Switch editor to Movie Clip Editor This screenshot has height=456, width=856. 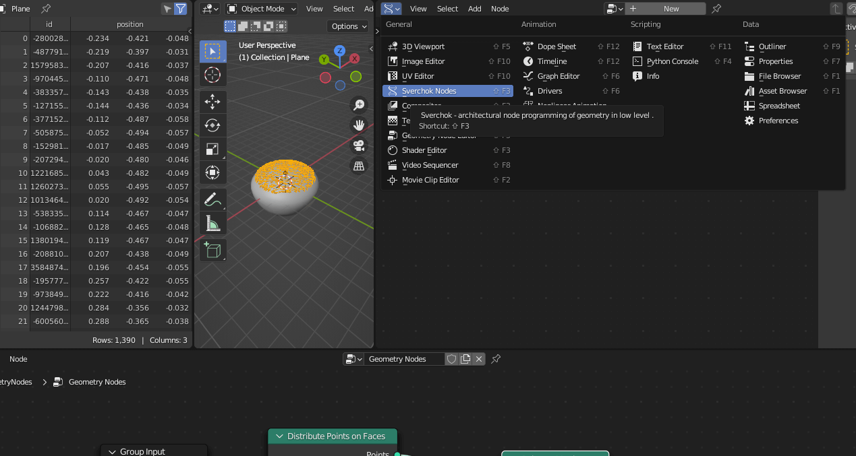(x=448, y=180)
